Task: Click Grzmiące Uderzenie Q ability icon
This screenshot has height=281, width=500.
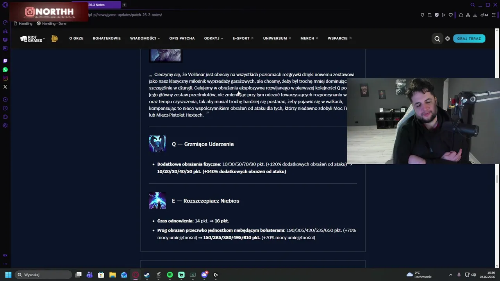Action: pos(157,144)
